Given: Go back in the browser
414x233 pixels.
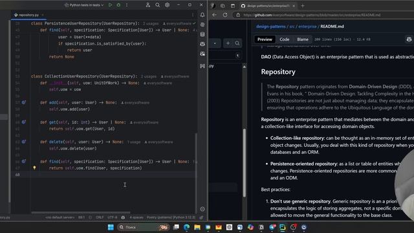Looking at the screenshot, I should [x=214, y=15].
